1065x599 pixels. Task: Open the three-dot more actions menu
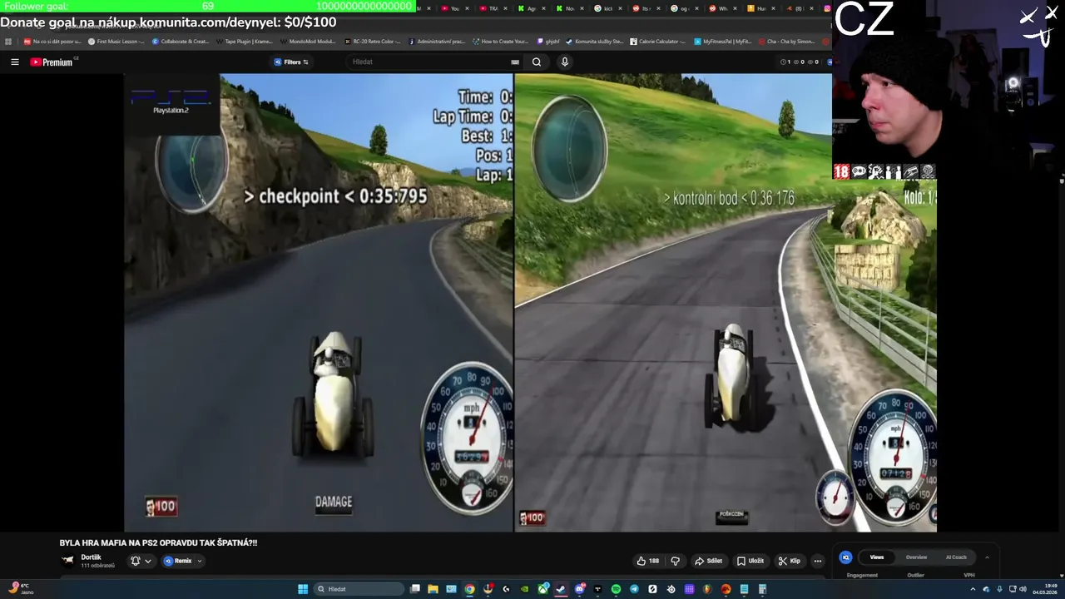coord(818,561)
